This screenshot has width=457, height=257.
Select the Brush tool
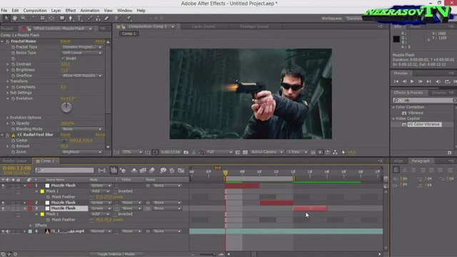tap(90, 18)
